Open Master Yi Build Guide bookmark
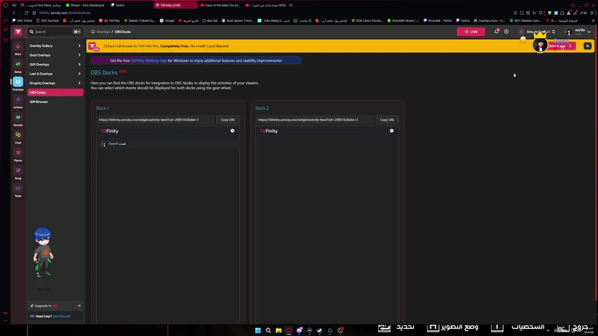The image size is (598, 336). coord(140,21)
